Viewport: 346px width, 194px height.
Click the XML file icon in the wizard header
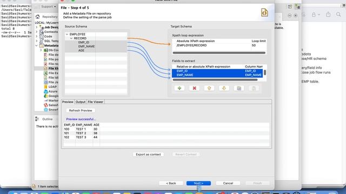[x=264, y=12]
